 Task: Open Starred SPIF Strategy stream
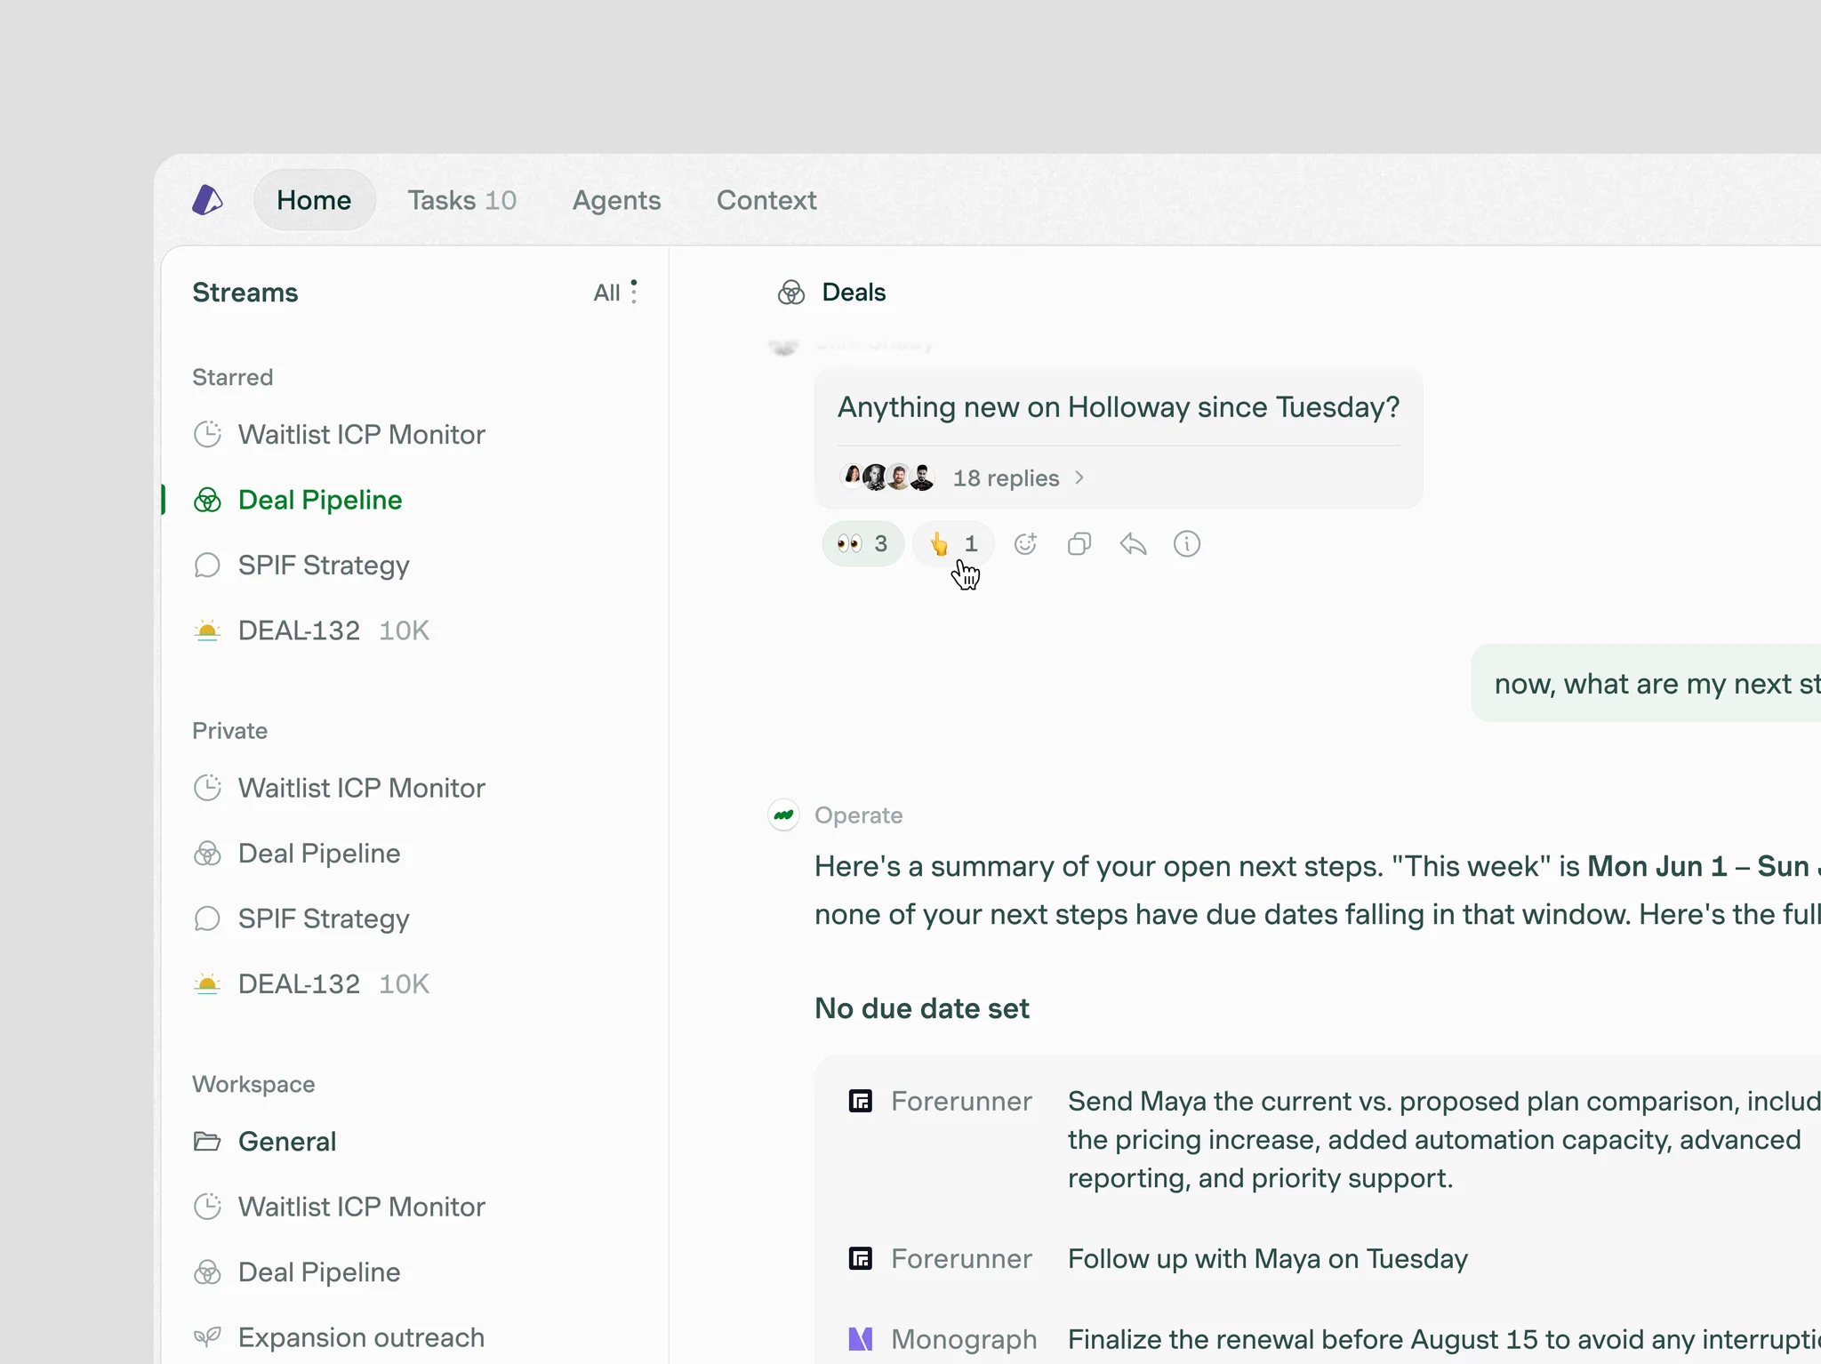[301, 566]
